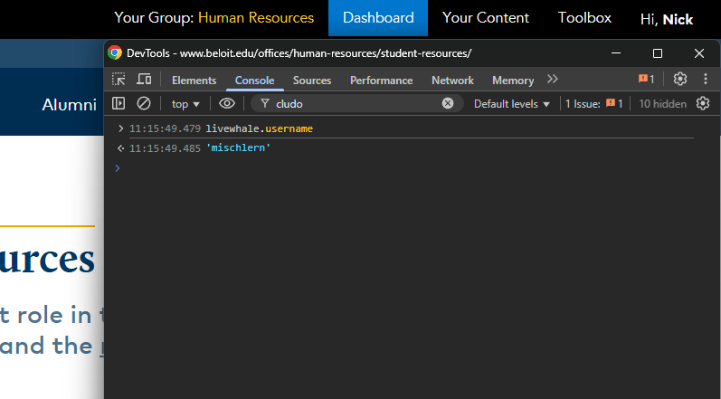Show the console sidebar panel
Viewport: 721px width, 399px height.
tap(119, 104)
